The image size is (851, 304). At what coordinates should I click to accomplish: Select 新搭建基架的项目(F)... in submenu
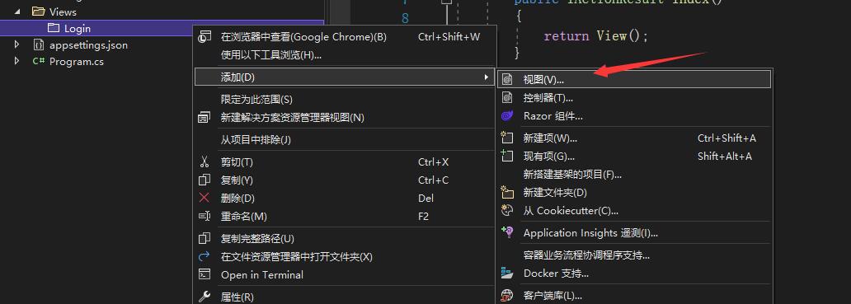(634, 174)
